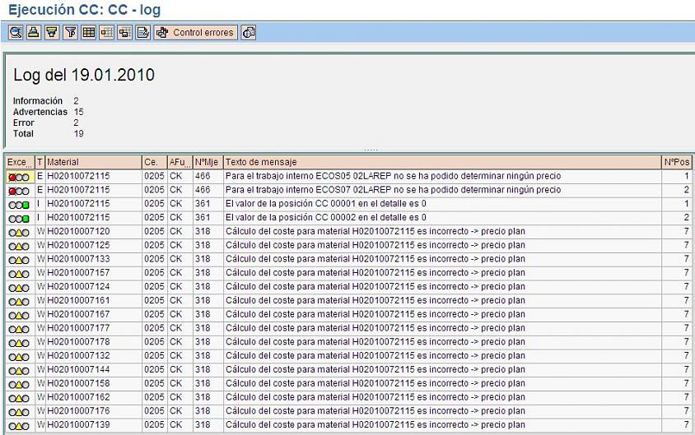This screenshot has height=435, width=695.
Task: Click the details magnifier icon in toolbar
Action: pyautogui.click(x=15, y=33)
